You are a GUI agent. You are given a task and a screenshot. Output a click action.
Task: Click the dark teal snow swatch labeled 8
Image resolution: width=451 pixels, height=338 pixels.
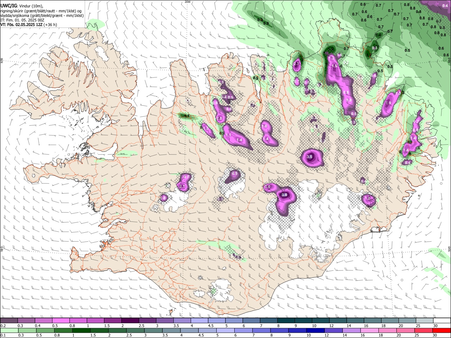(x=286, y=320)
